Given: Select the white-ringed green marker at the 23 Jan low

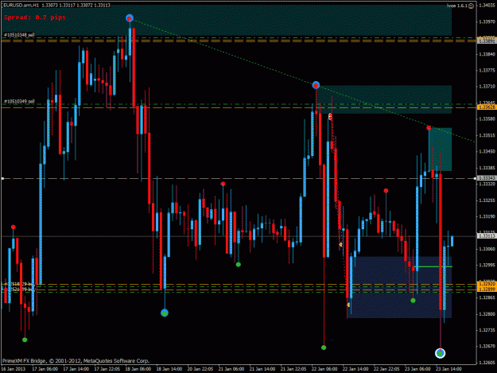Looking at the screenshot, I should (440, 353).
